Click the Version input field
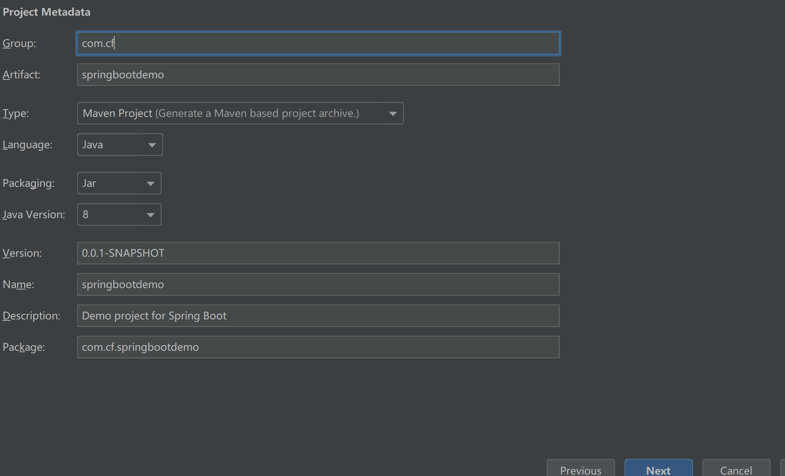This screenshot has height=476, width=785. [x=318, y=253]
